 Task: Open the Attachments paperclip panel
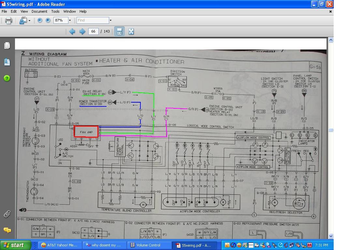click(7, 214)
